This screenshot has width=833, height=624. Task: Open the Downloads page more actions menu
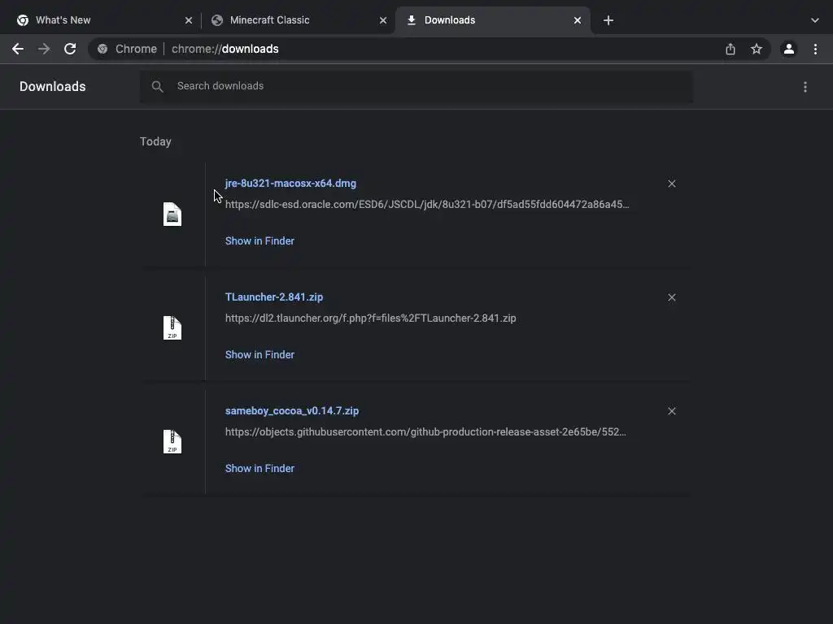point(805,86)
